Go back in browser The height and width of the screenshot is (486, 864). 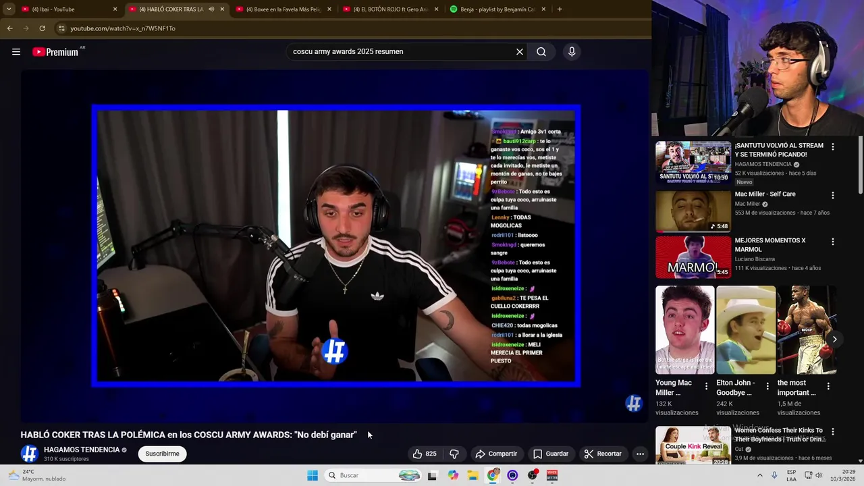[x=9, y=28]
